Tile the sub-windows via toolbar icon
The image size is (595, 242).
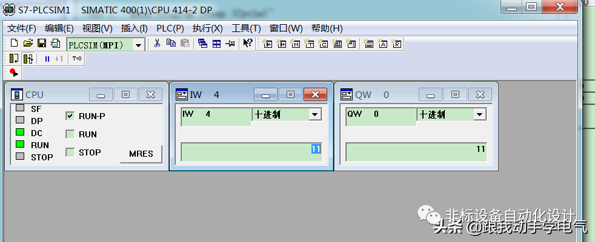point(216,44)
